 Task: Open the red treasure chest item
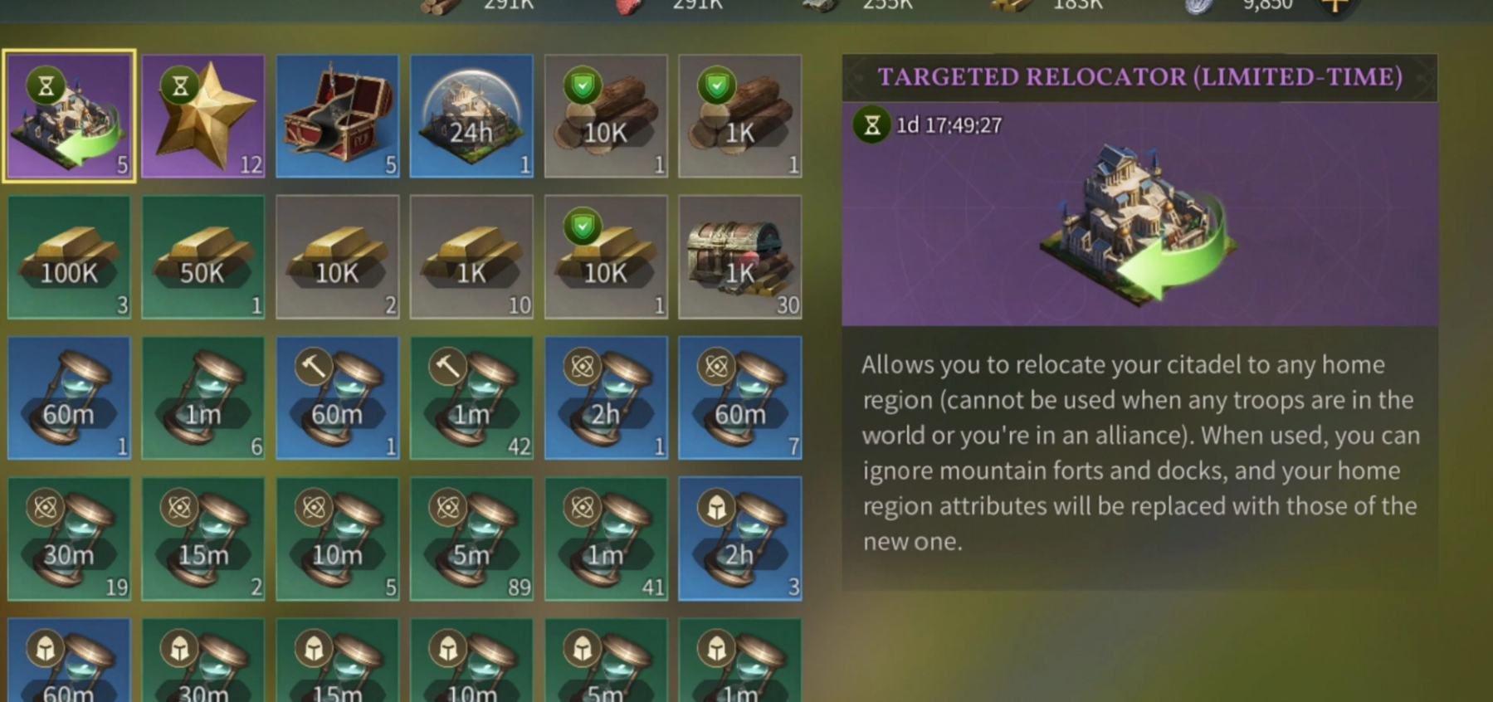[x=338, y=116]
